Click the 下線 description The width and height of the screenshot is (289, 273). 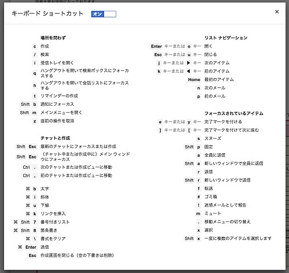pyautogui.click(x=45, y=205)
